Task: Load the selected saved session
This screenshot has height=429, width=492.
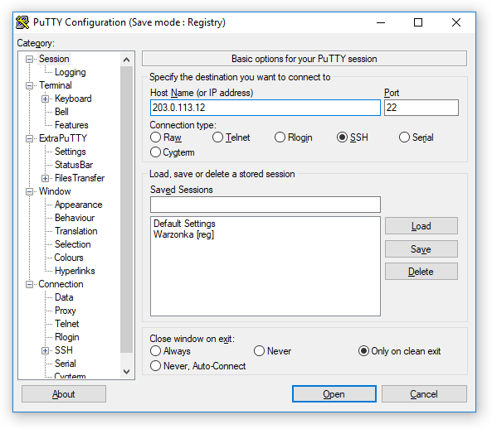Action: [421, 226]
